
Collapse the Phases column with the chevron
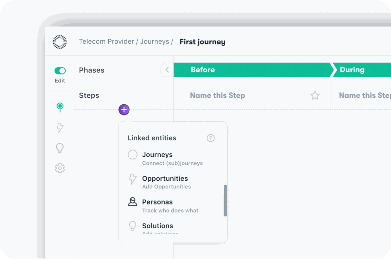point(167,70)
